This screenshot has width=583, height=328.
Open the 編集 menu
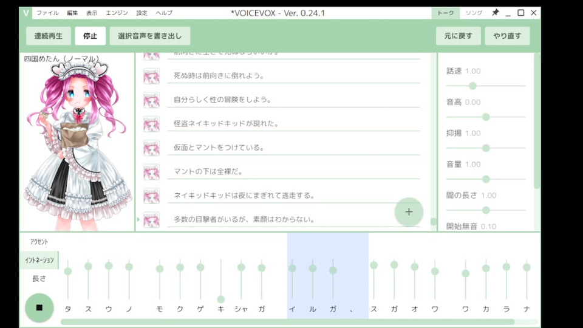(72, 13)
